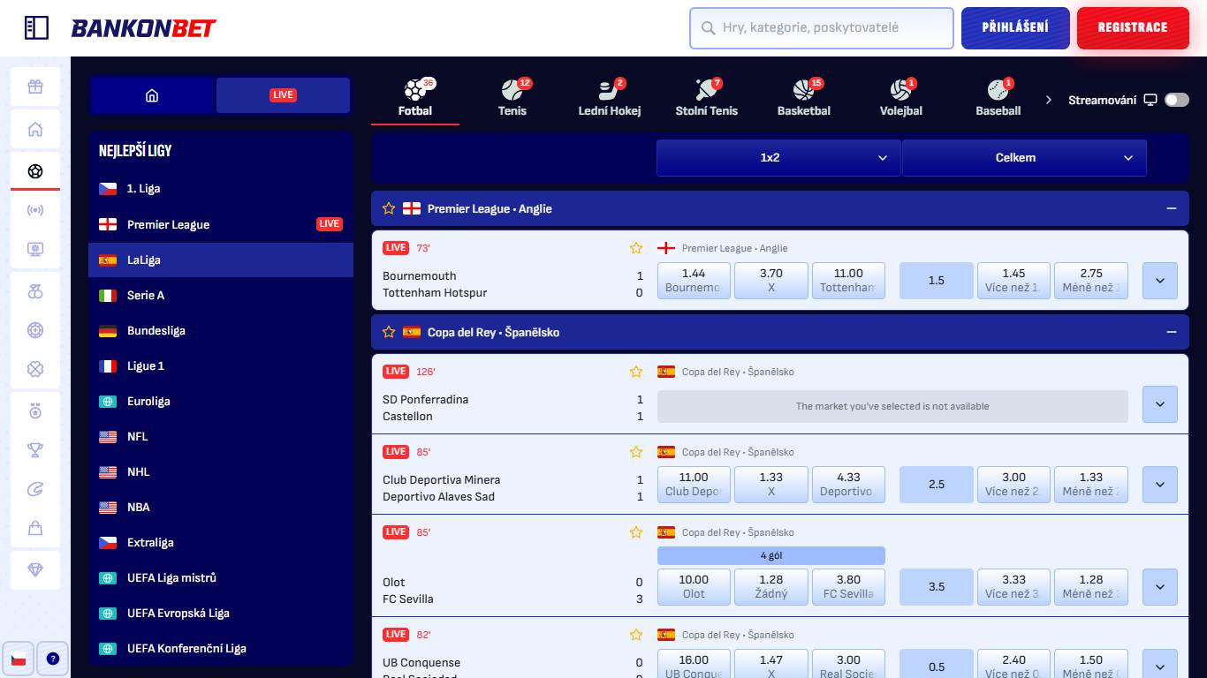Image resolution: width=1207 pixels, height=678 pixels.
Task: Bet on Tottenham at odds 11.00
Action: (x=848, y=281)
